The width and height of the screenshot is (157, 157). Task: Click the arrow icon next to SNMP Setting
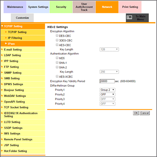(2, 72)
